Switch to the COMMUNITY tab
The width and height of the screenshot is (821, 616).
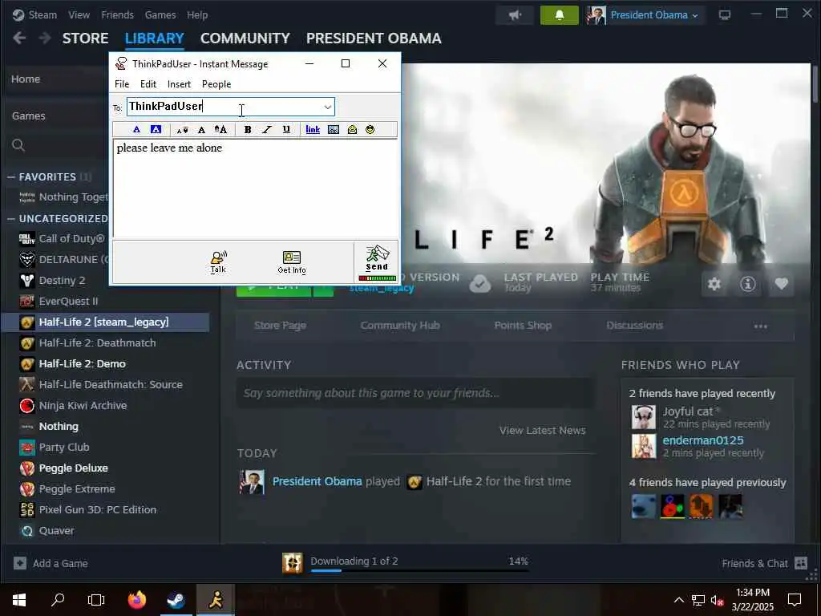245,38
